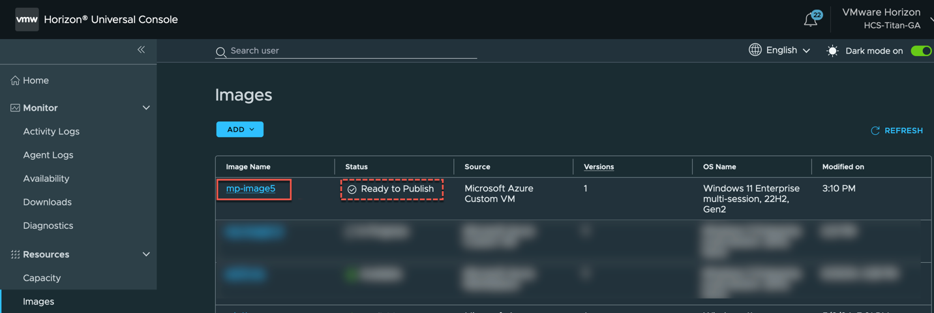The image size is (934, 313).
Task: Click the Images page heading
Action: click(243, 95)
